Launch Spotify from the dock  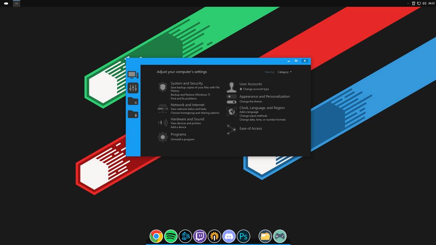coord(170,236)
